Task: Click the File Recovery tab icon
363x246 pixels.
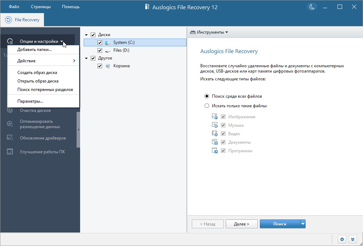Action: (x=9, y=20)
